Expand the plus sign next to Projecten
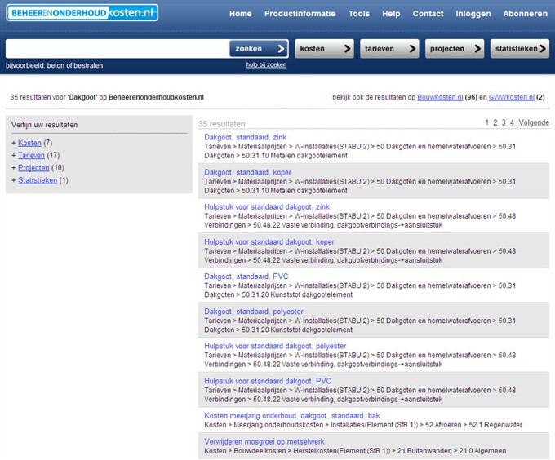This screenshot has height=460, width=555. click(13, 167)
